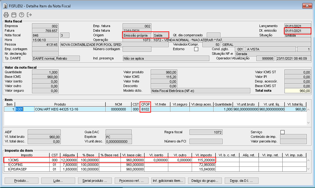Image resolution: width=315 pixels, height=188 pixels.
Task: Click the CFOP column header
Action: tap(145, 104)
